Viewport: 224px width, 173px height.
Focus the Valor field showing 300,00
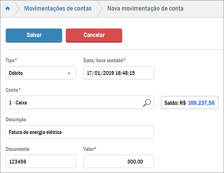[118, 162]
